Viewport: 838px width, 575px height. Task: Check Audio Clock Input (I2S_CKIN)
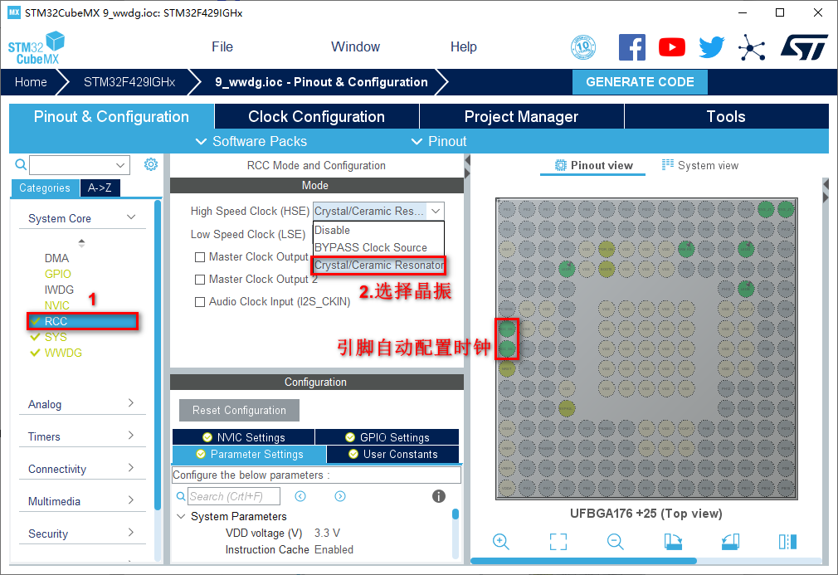(x=200, y=302)
